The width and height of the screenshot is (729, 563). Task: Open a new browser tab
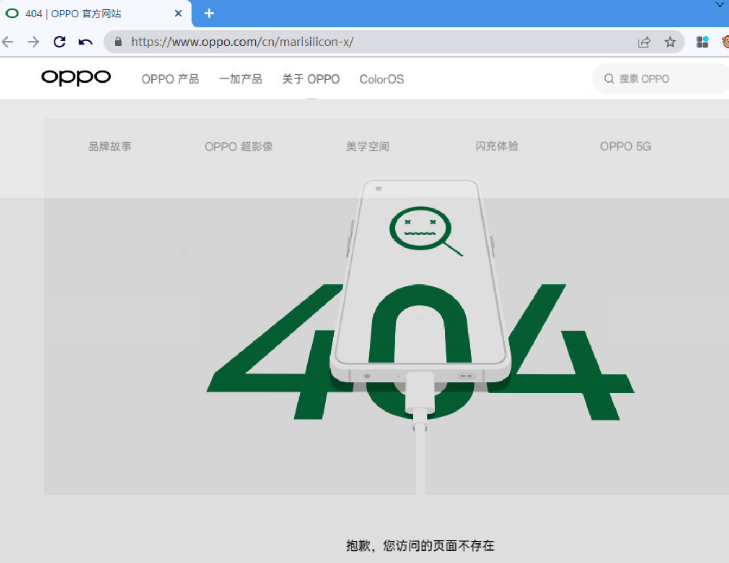[x=209, y=14]
